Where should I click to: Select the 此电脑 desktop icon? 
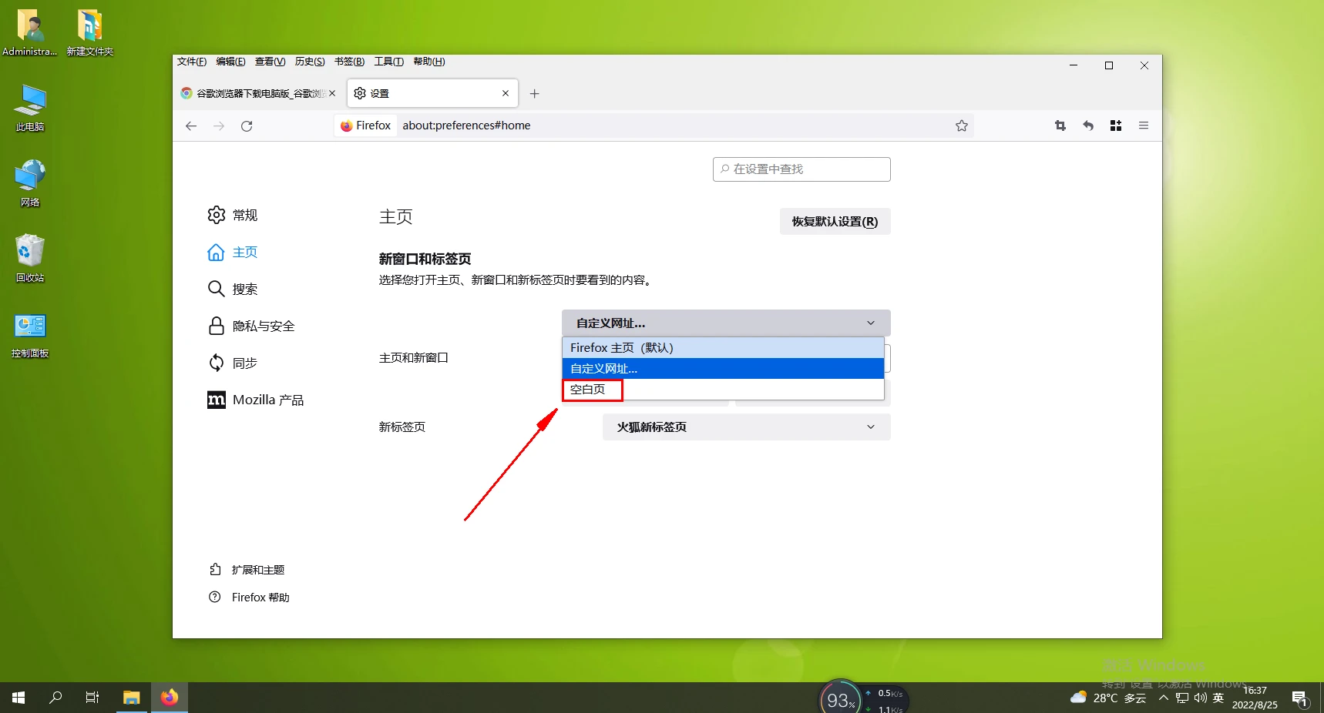[30, 108]
